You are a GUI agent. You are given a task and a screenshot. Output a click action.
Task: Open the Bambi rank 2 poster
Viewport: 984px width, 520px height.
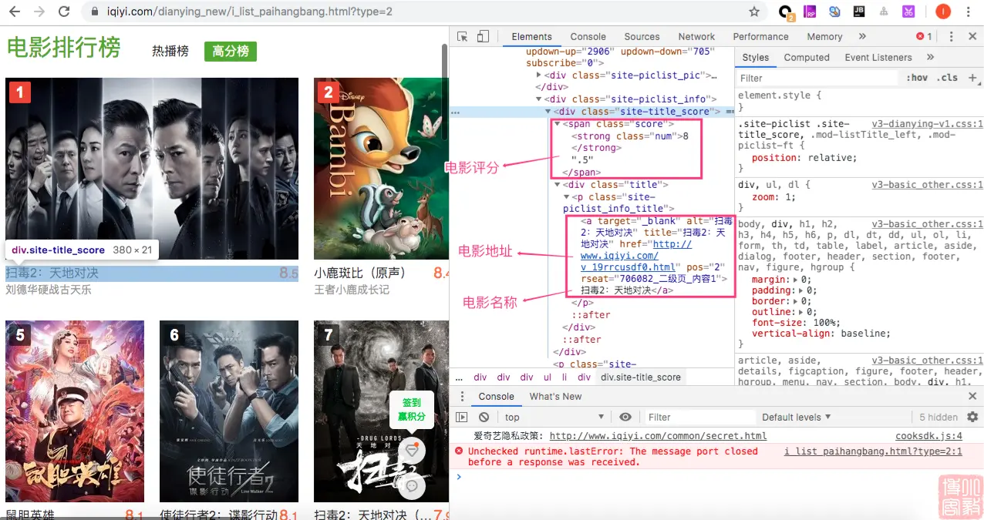(380, 169)
